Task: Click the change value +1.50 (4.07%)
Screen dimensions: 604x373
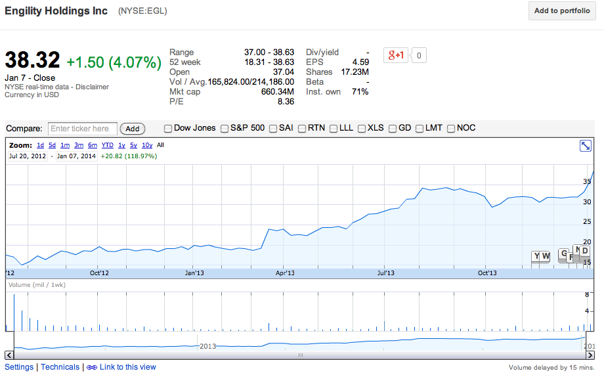Action: click(x=114, y=62)
